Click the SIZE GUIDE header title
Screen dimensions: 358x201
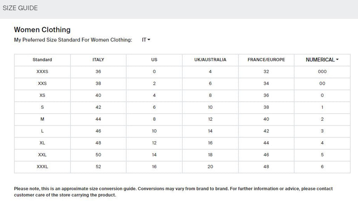point(20,8)
